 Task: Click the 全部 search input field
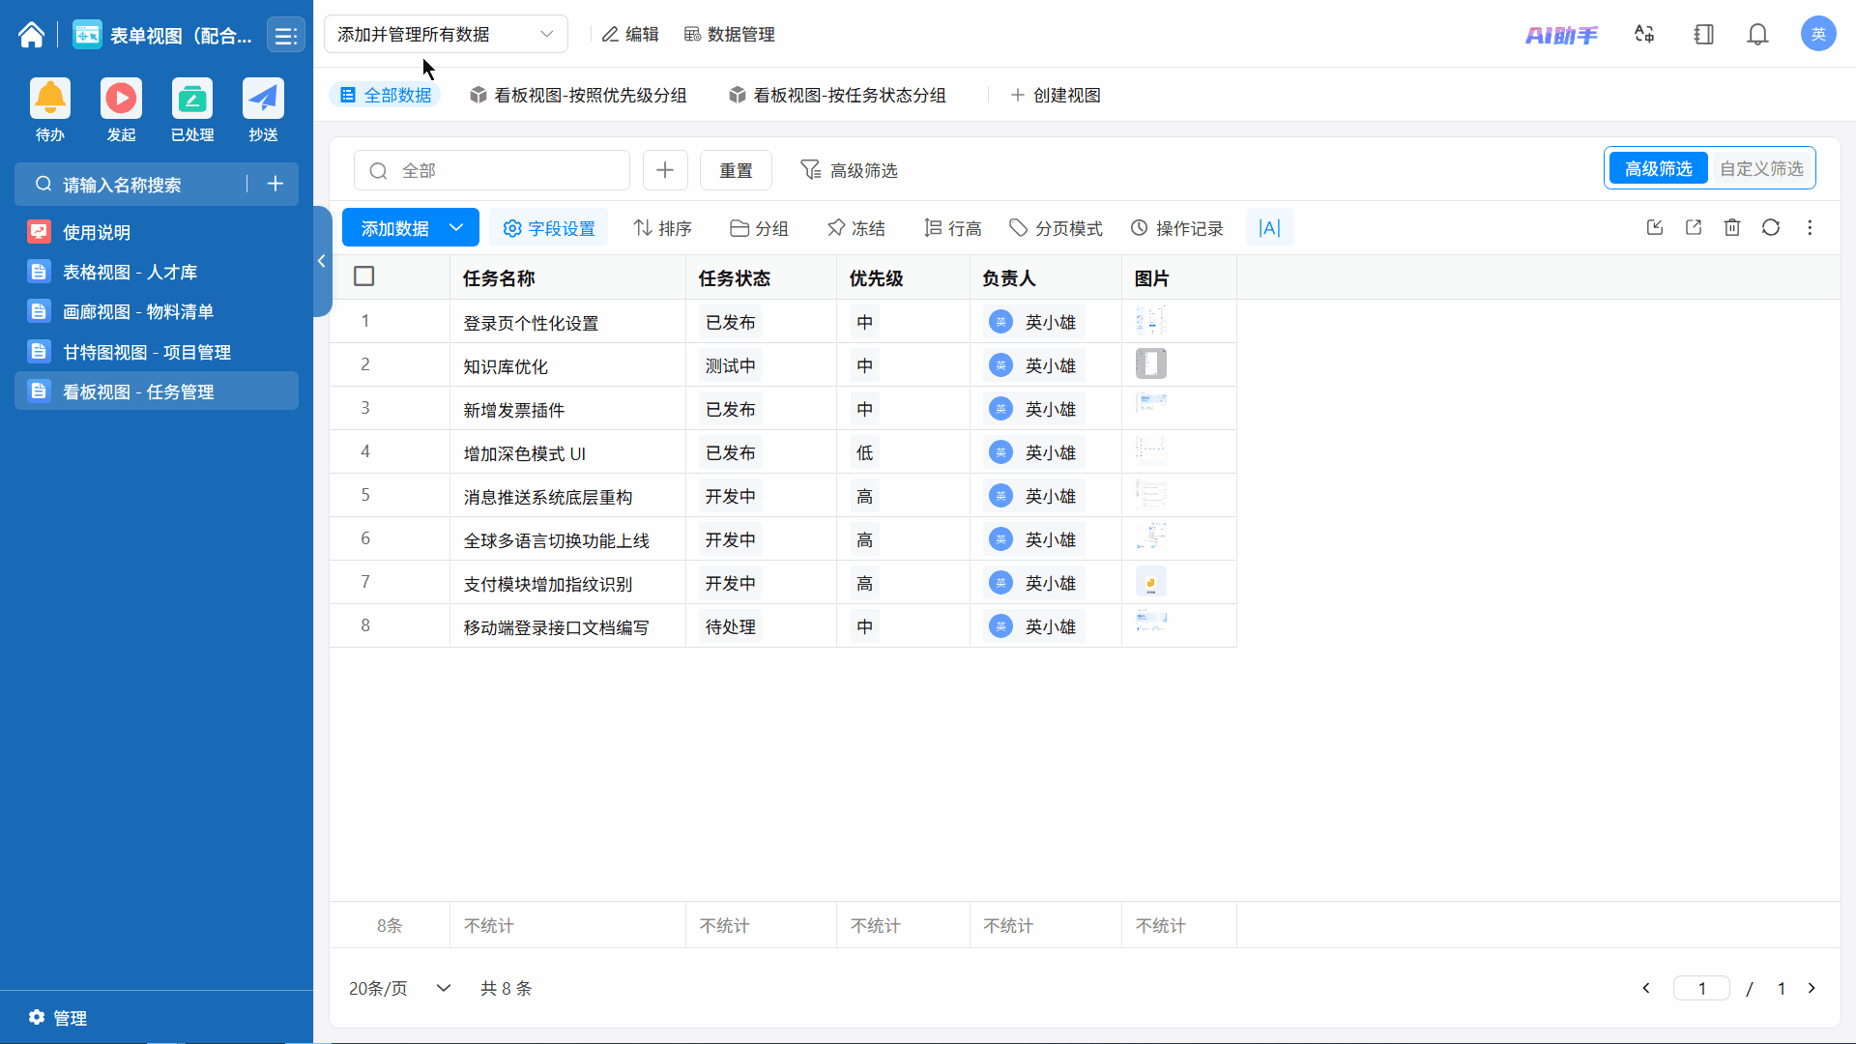pyautogui.click(x=492, y=170)
